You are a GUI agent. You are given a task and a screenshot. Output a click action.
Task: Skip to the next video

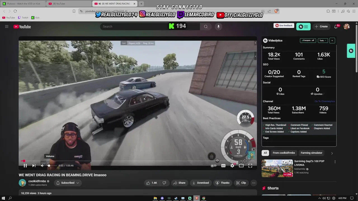(x=34, y=166)
